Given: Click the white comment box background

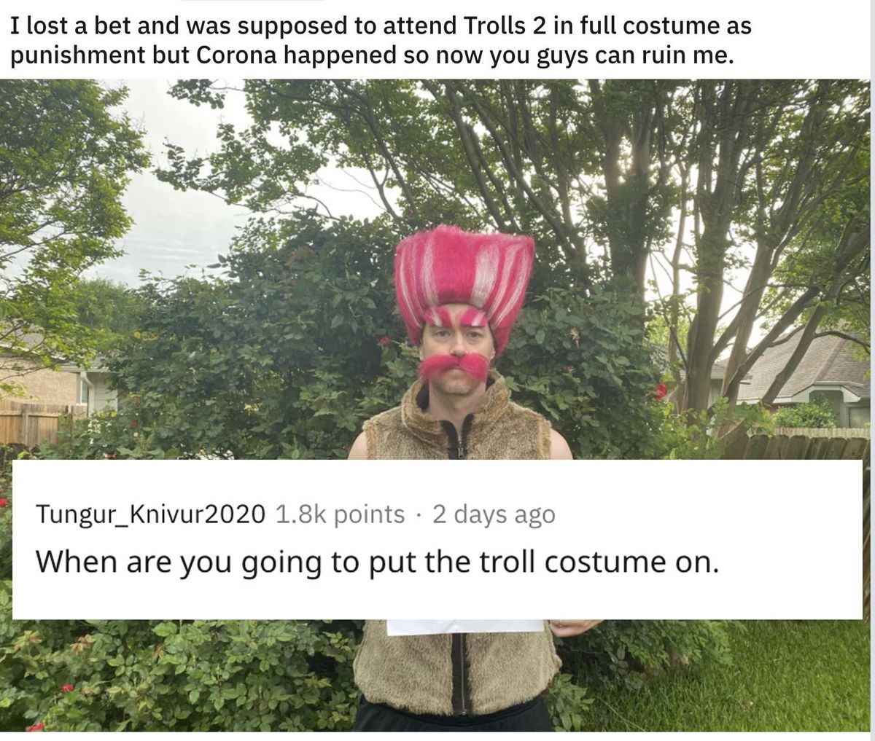Looking at the screenshot, I should (437, 539).
